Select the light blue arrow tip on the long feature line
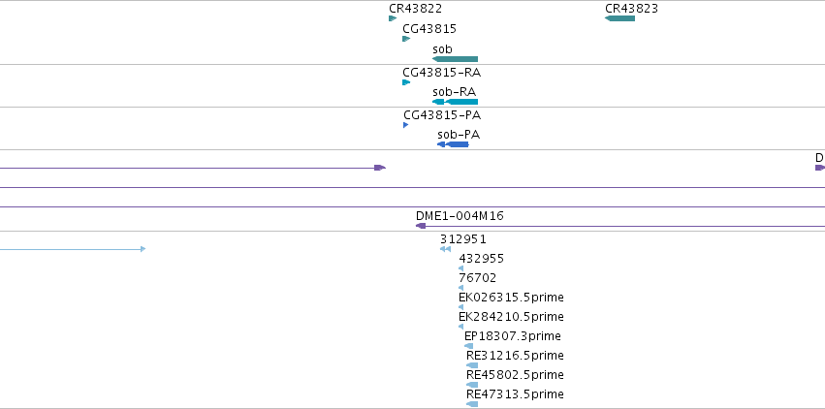825x409 pixels. 143,249
